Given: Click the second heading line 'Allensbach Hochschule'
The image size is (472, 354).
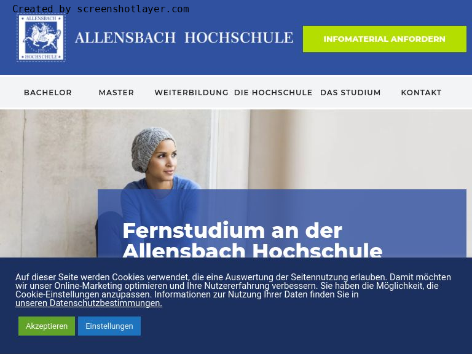Looking at the screenshot, I should click(x=252, y=251).
